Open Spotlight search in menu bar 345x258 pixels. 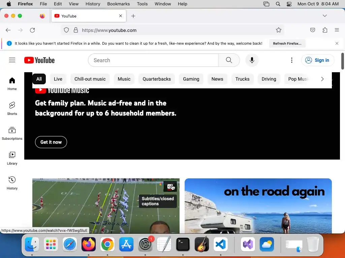[278, 4]
